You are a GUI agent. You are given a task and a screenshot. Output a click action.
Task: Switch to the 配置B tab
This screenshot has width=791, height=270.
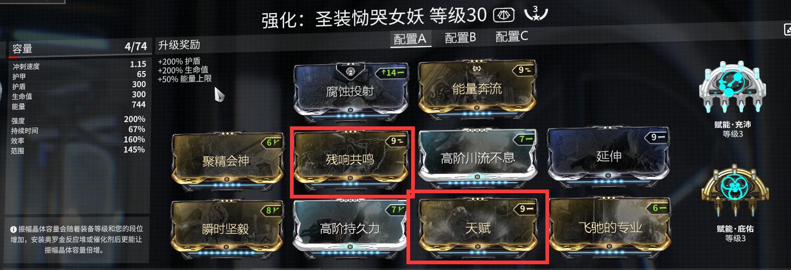click(460, 38)
